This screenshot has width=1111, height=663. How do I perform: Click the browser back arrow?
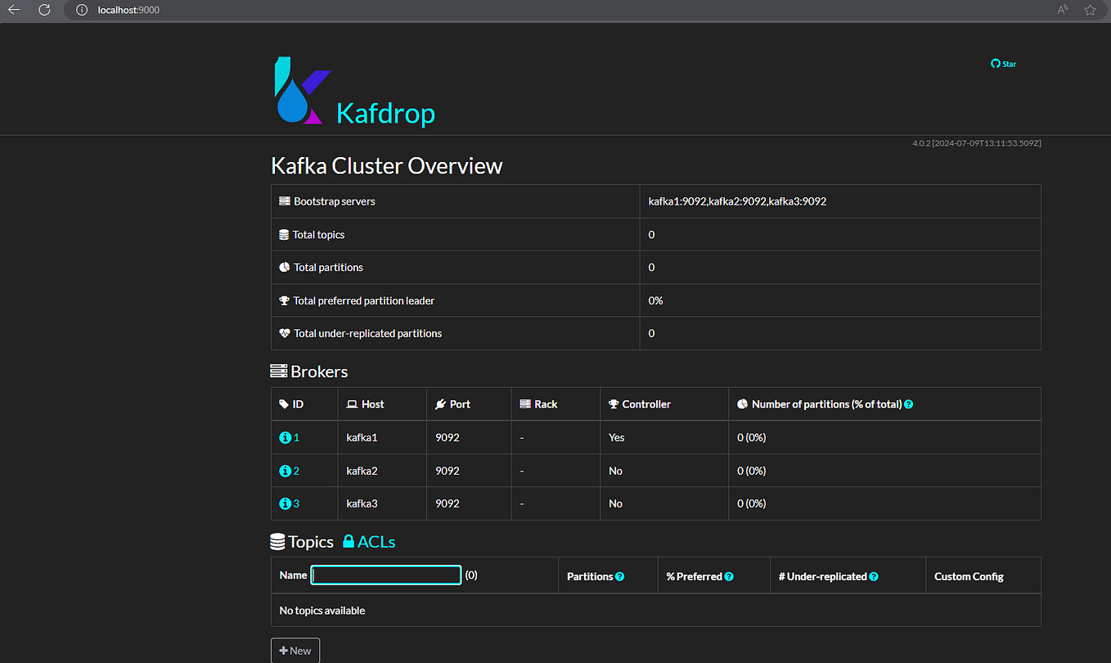coord(14,10)
